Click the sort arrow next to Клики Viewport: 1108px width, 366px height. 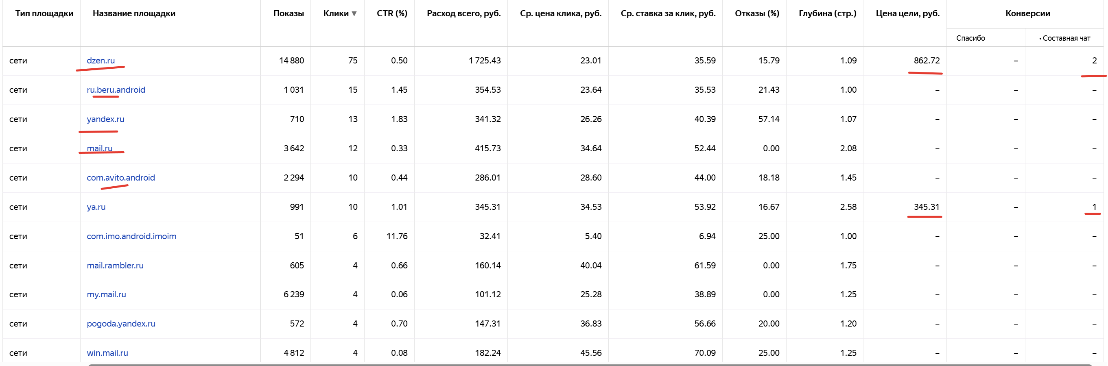pos(354,14)
